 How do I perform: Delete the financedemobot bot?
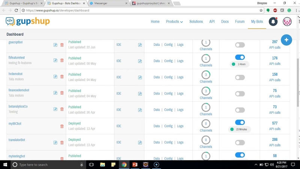(62, 93)
